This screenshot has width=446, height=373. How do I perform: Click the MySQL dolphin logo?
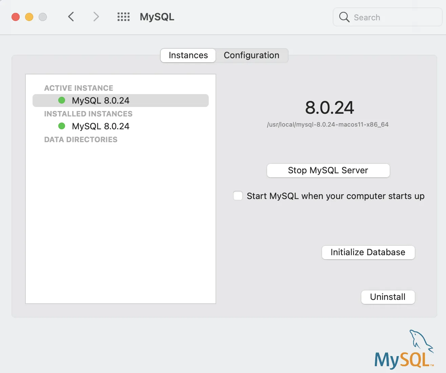[x=404, y=349]
